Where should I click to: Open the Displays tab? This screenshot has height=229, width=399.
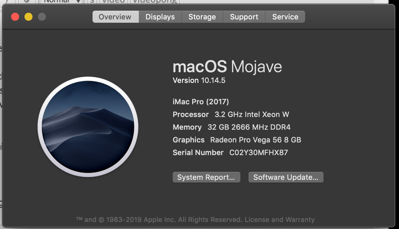point(160,17)
